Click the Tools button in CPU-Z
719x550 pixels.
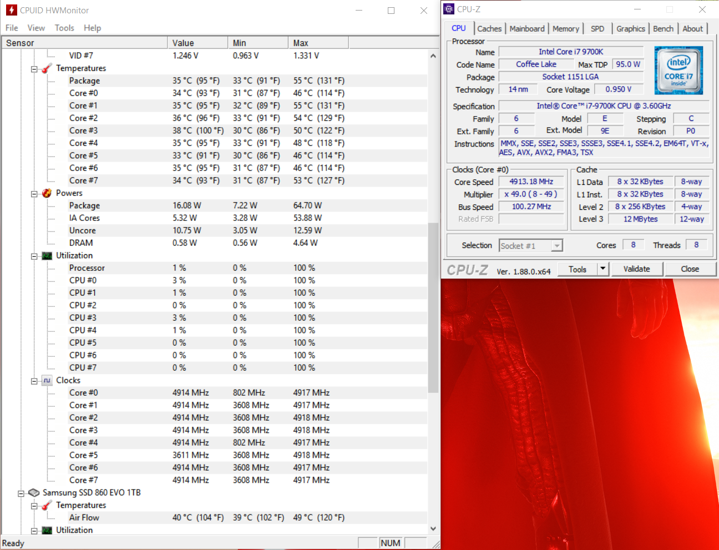coord(577,269)
